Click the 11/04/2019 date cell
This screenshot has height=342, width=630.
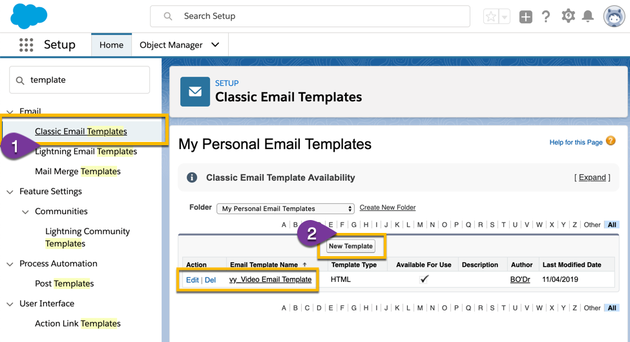(x=560, y=279)
